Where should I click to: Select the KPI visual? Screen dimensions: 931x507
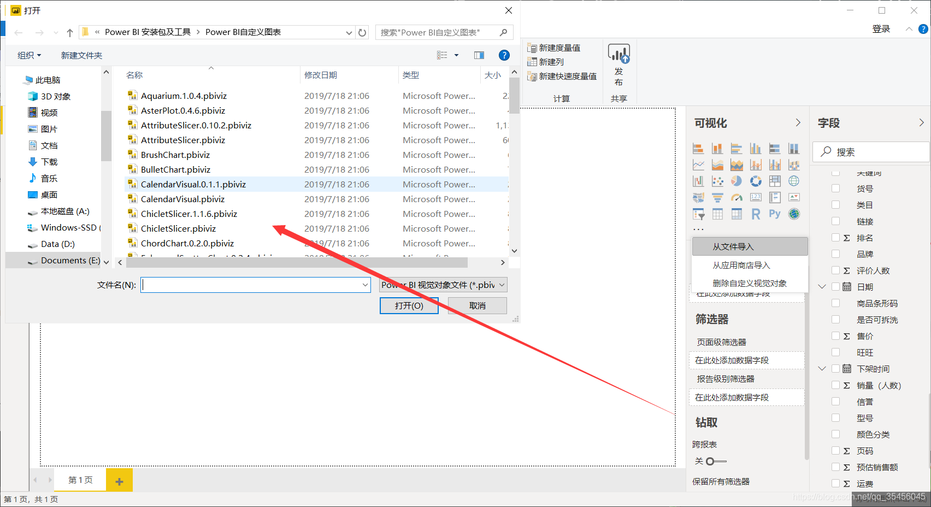pos(794,197)
